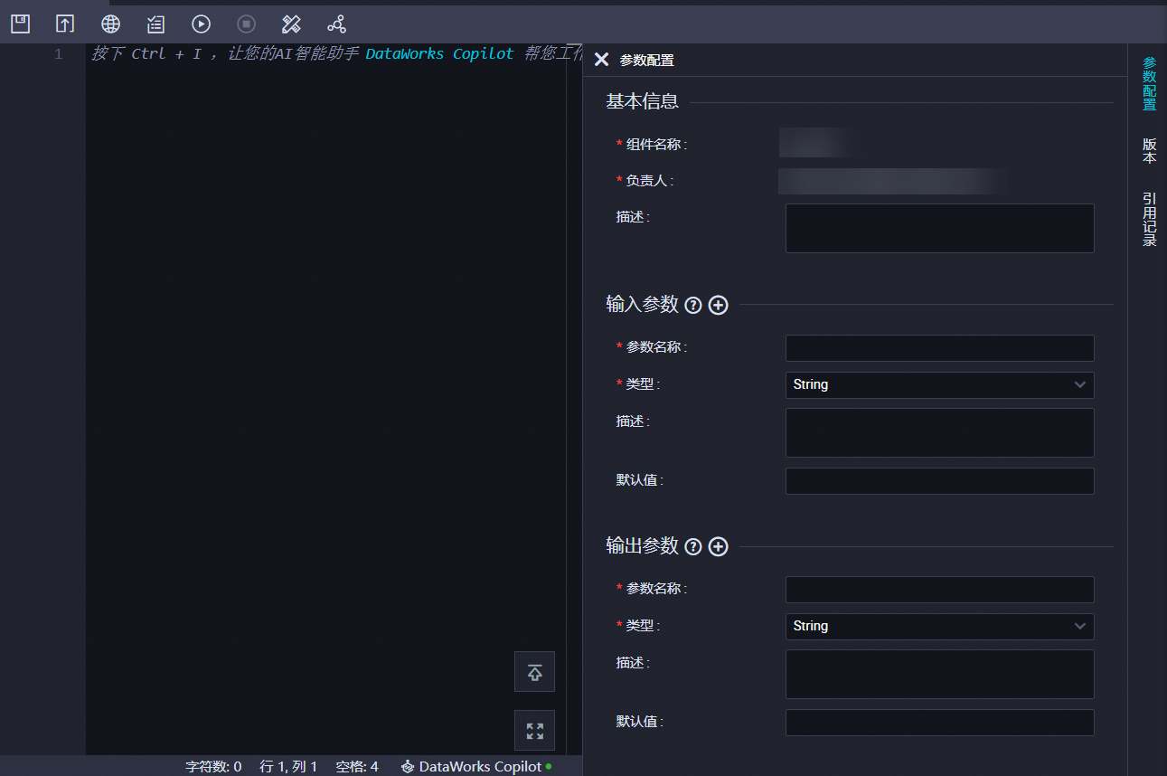1167x776 pixels.
Task: Click the 输出参数 section heading
Action: coord(642,546)
